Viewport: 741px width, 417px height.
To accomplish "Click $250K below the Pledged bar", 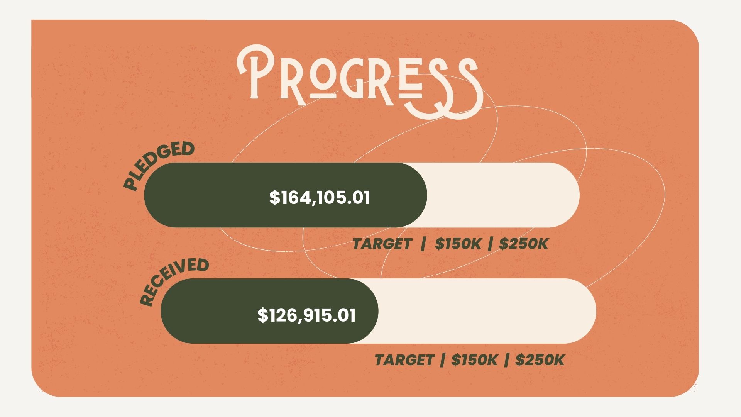I will [x=523, y=244].
